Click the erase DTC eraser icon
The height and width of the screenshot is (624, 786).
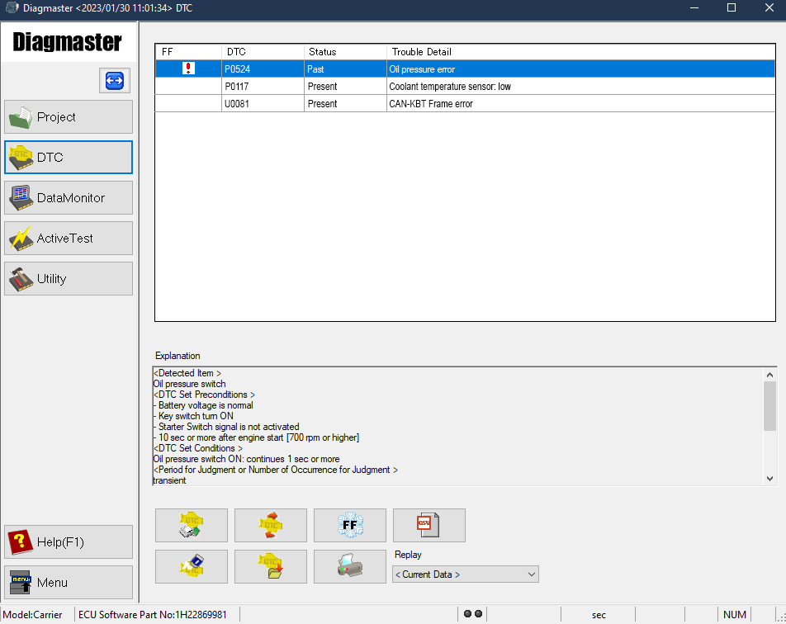[192, 566]
